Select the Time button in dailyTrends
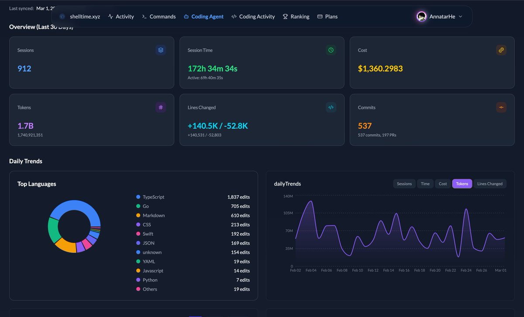The width and height of the screenshot is (524, 317). click(425, 183)
